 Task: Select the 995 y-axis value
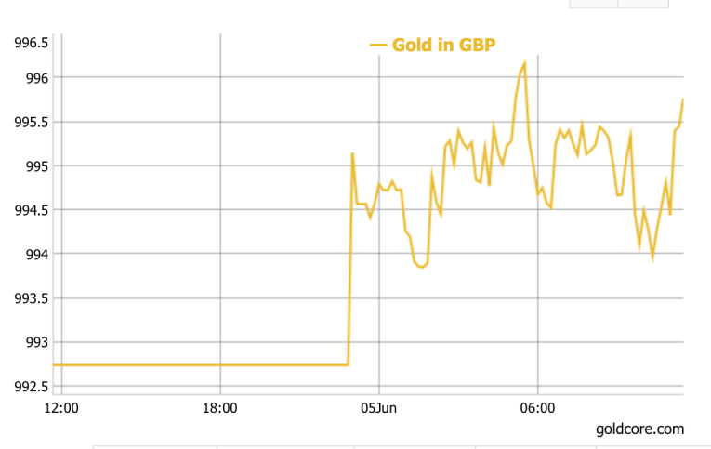pyautogui.click(x=37, y=165)
